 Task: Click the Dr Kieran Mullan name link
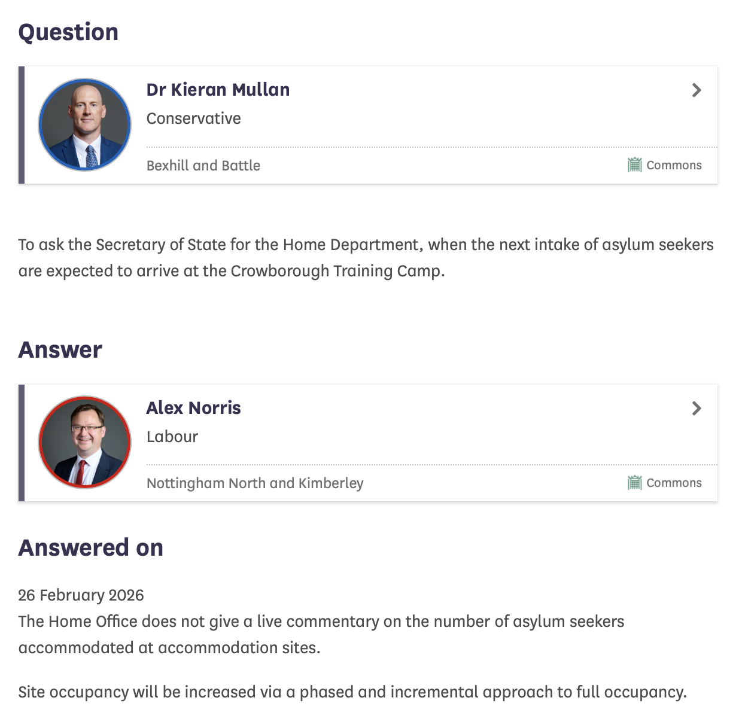click(218, 90)
